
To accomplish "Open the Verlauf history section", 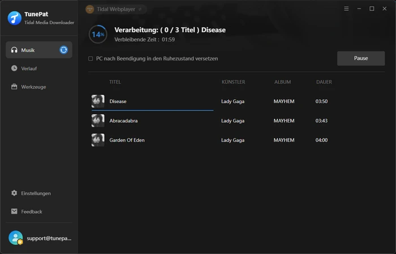I will tap(39, 68).
